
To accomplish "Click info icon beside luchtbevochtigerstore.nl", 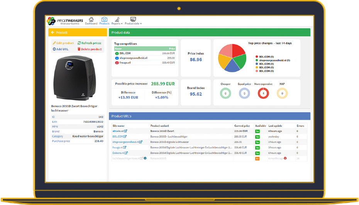I will point(145,158).
